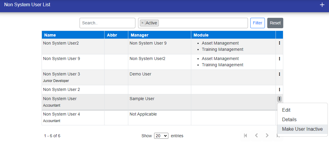Image resolution: width=329 pixels, height=150 pixels.
Task: Select Edit from the context menu
Action: [286, 110]
